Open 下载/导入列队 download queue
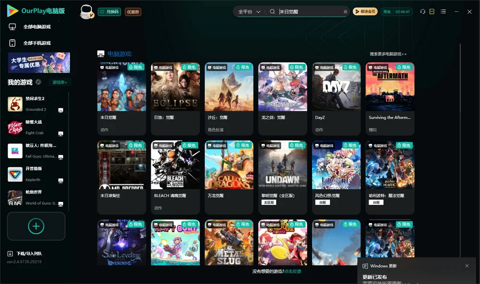Viewport: 480px width, 284px height. click(x=25, y=253)
